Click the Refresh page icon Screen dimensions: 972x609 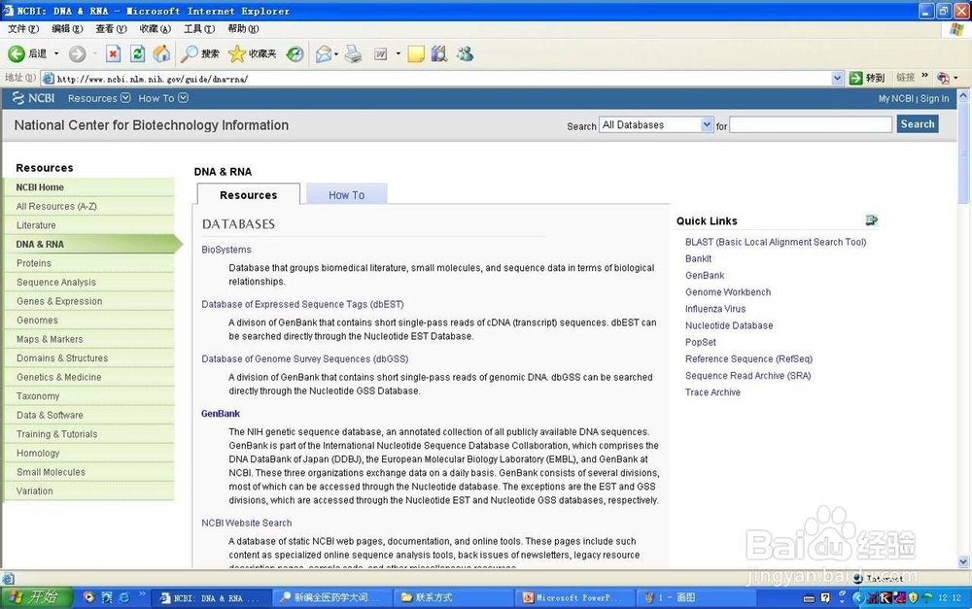click(x=137, y=53)
